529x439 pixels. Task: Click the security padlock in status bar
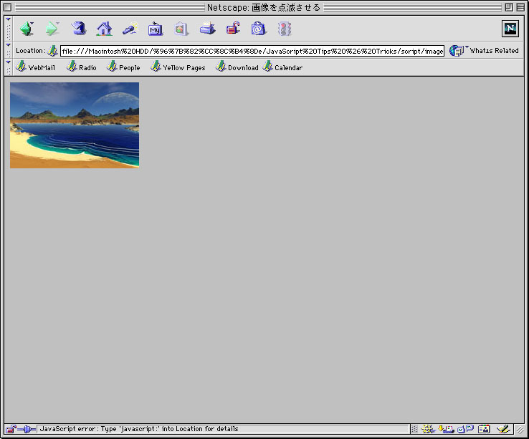coord(11,429)
